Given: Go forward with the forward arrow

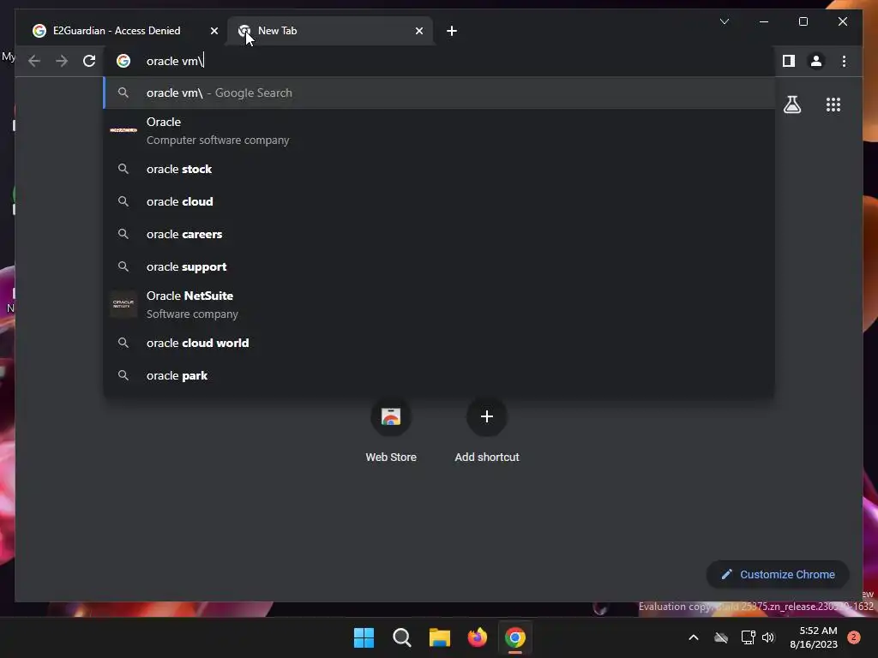Looking at the screenshot, I should pyautogui.click(x=62, y=61).
